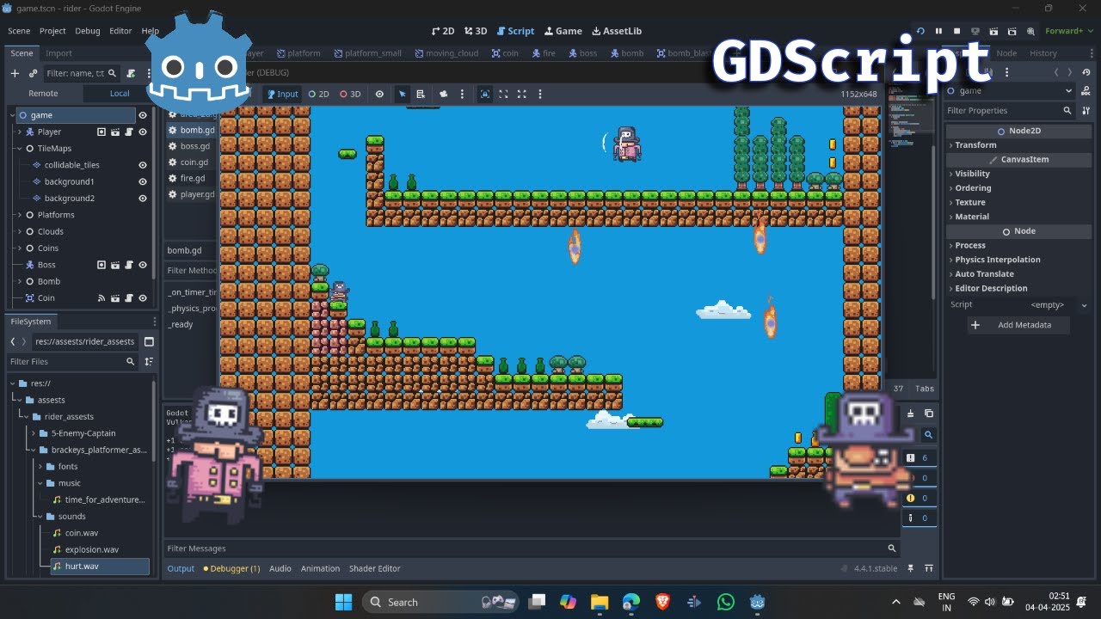
Task: Click the game view list select mode icon
Action: pyautogui.click(x=421, y=94)
